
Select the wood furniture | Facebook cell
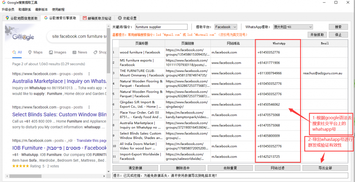[142, 52]
